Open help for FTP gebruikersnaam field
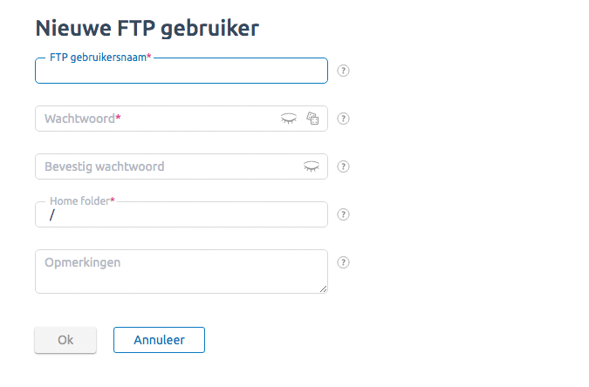 343,71
